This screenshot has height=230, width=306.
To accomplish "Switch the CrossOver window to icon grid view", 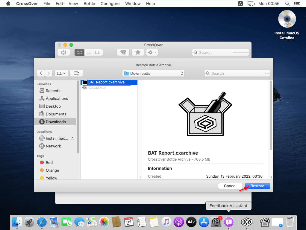I will [x=79, y=52].
